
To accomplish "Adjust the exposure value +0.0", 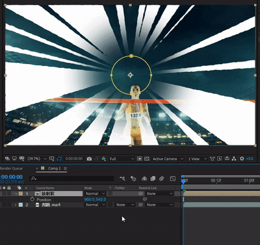I will (x=250, y=159).
